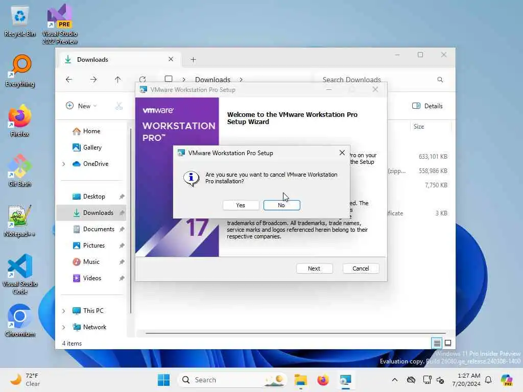Confirm cancel by clicking Yes
The image size is (523, 392).
tap(241, 205)
